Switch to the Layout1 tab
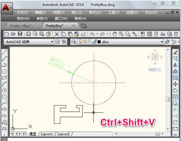 (47, 134)
